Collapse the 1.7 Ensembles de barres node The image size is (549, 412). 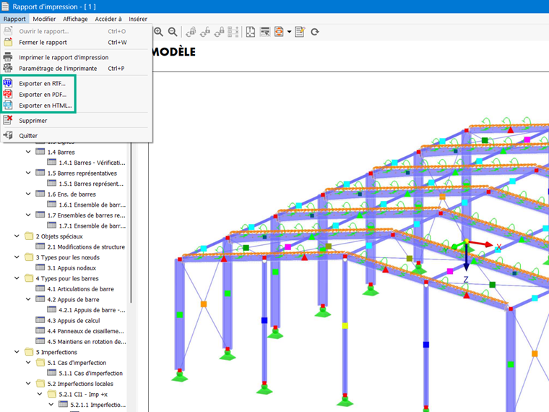(28, 215)
